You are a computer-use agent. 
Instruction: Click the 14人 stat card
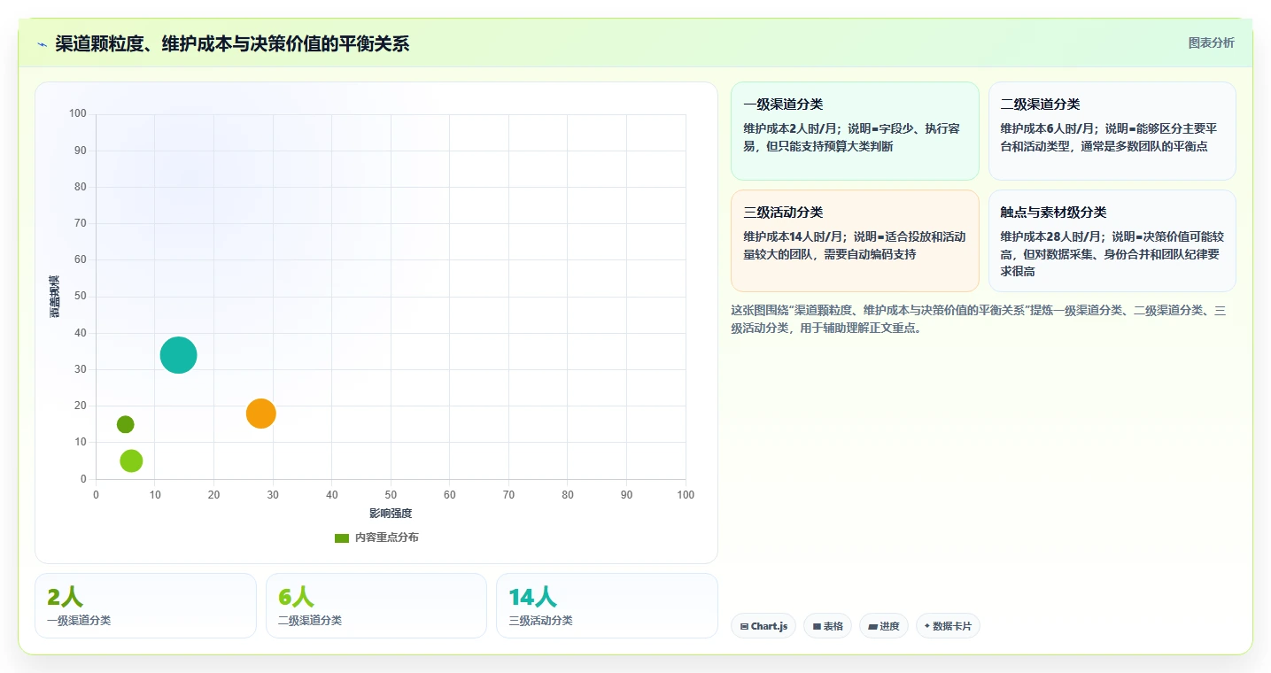click(607, 606)
